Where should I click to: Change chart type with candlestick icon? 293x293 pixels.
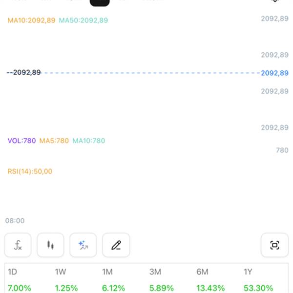click(50, 245)
